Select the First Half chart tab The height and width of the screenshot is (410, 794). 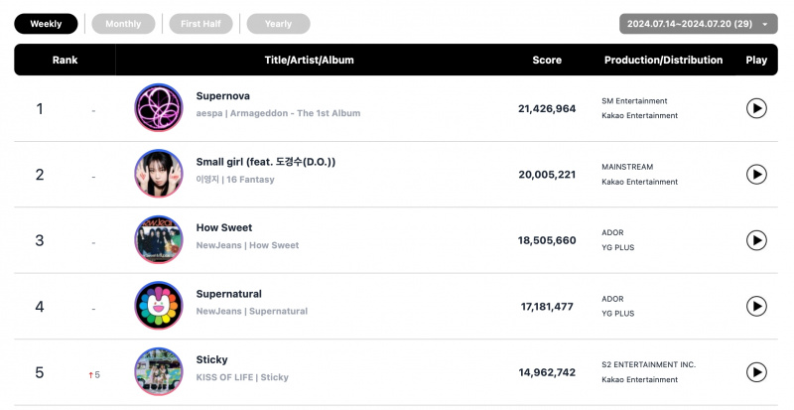click(x=200, y=24)
